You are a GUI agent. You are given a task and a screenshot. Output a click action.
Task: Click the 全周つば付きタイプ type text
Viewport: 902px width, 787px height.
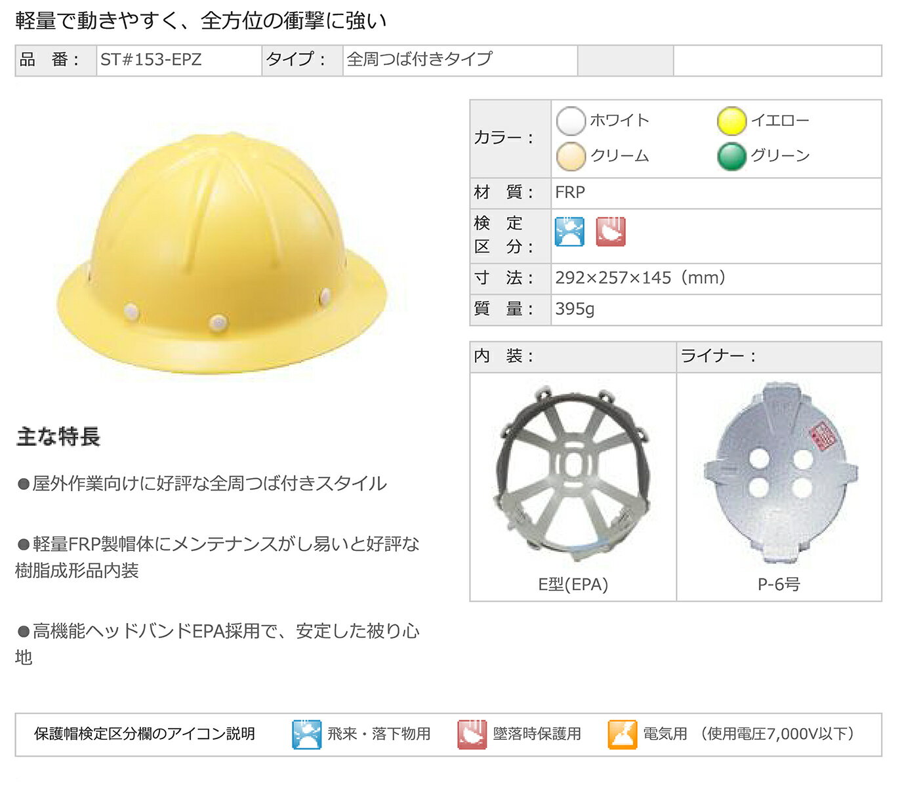click(419, 60)
